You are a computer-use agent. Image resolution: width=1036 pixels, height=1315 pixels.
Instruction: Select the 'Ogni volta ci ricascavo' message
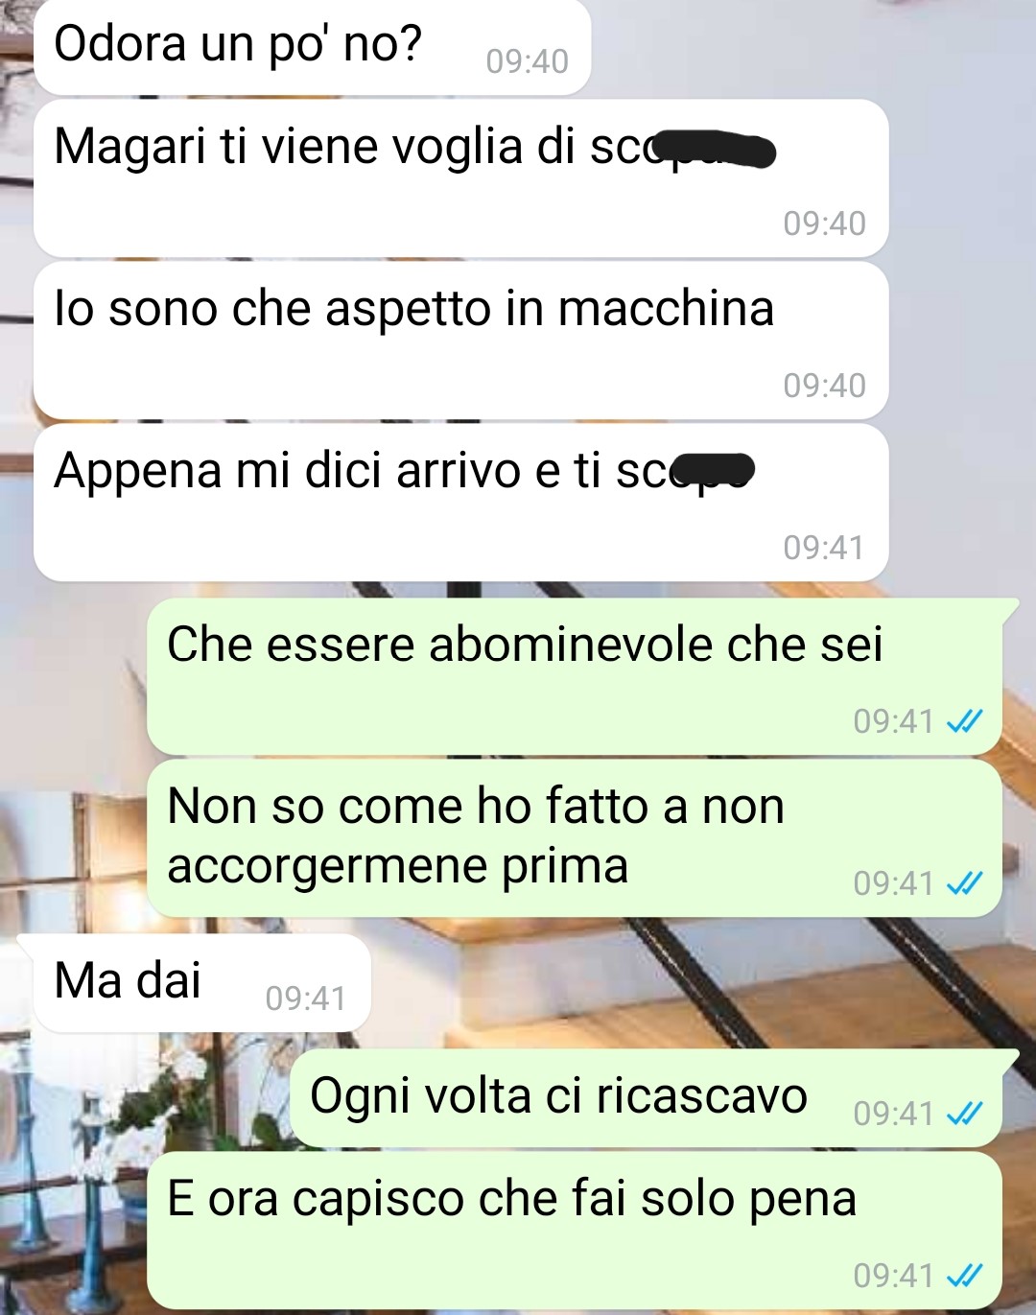coord(652,1098)
